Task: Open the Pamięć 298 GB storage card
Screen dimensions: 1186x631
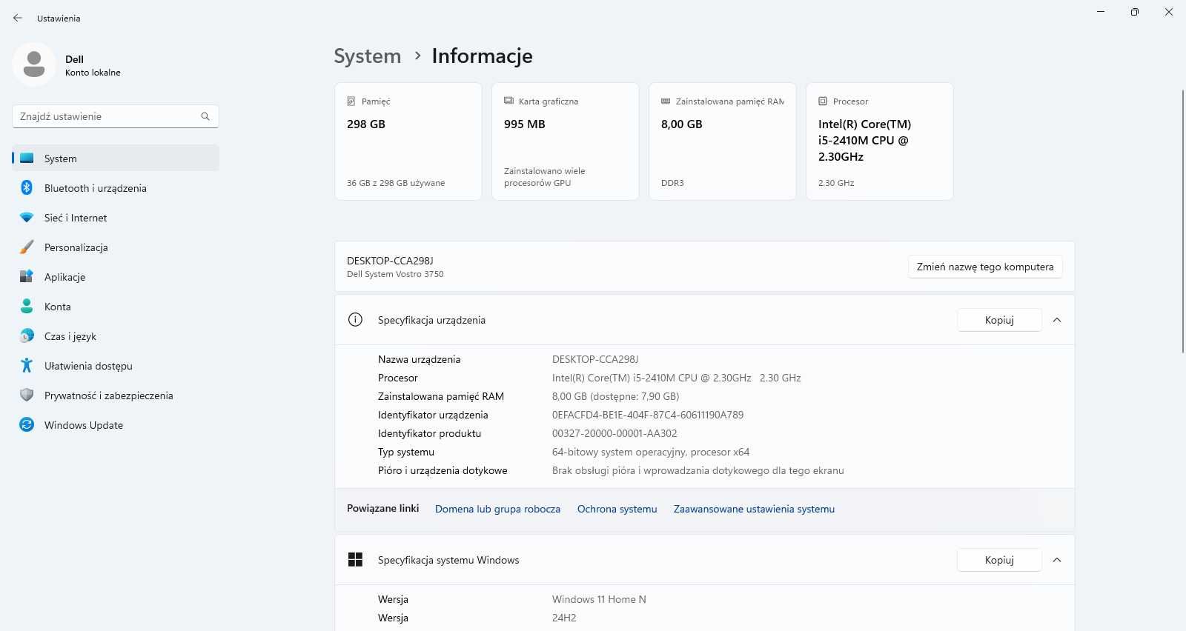Action: click(x=408, y=141)
